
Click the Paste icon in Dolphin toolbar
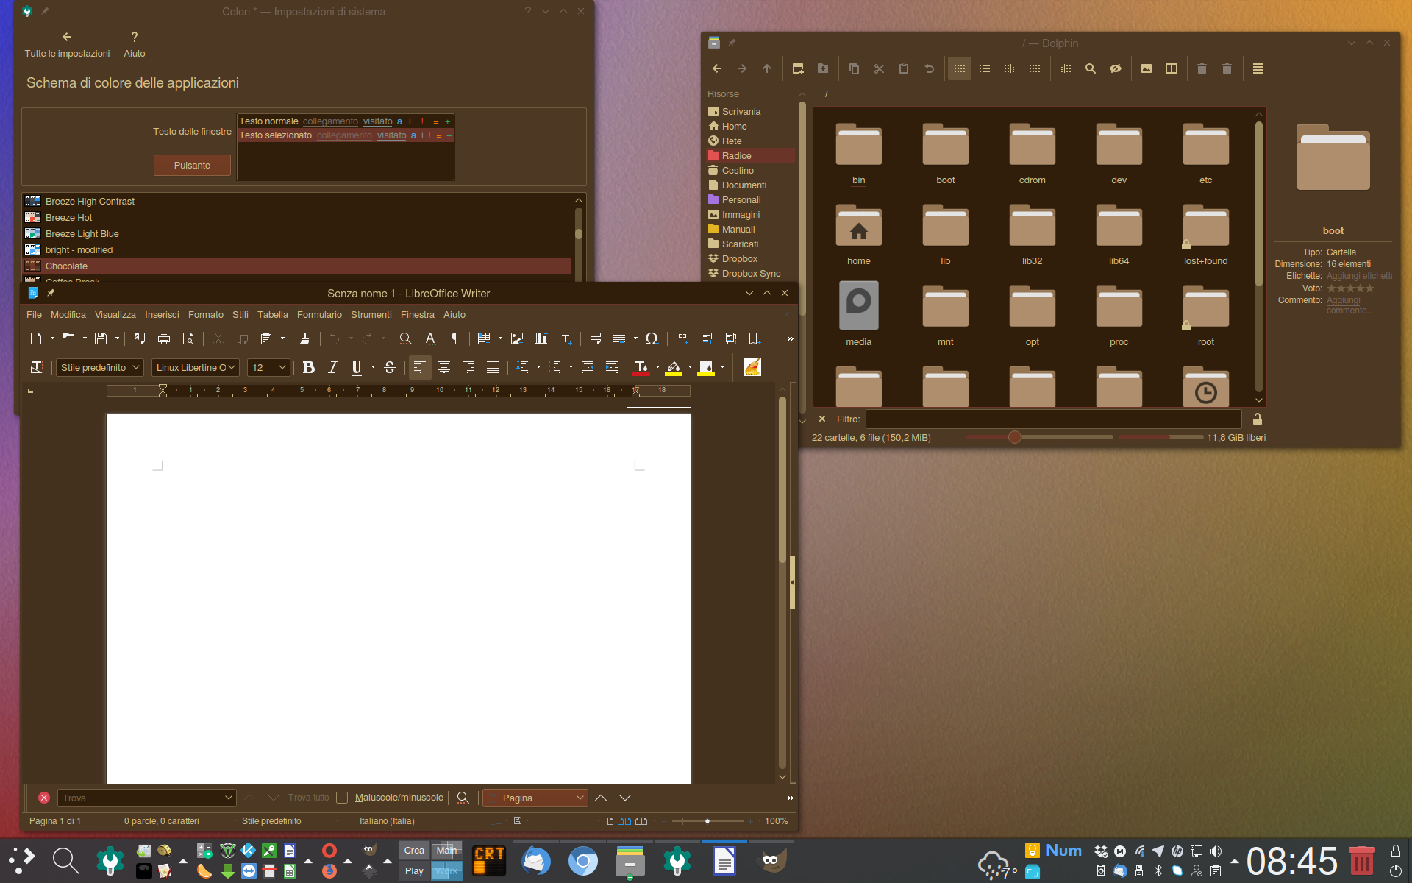pos(904,68)
